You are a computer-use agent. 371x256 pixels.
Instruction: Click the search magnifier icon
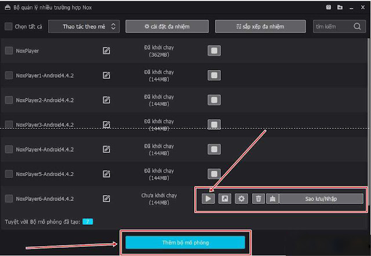pyautogui.click(x=357, y=26)
